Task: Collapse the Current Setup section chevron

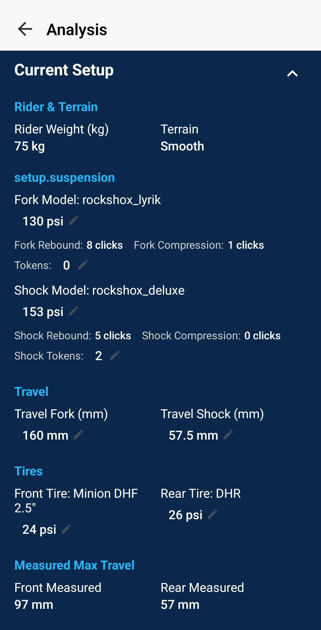Action: point(292,73)
